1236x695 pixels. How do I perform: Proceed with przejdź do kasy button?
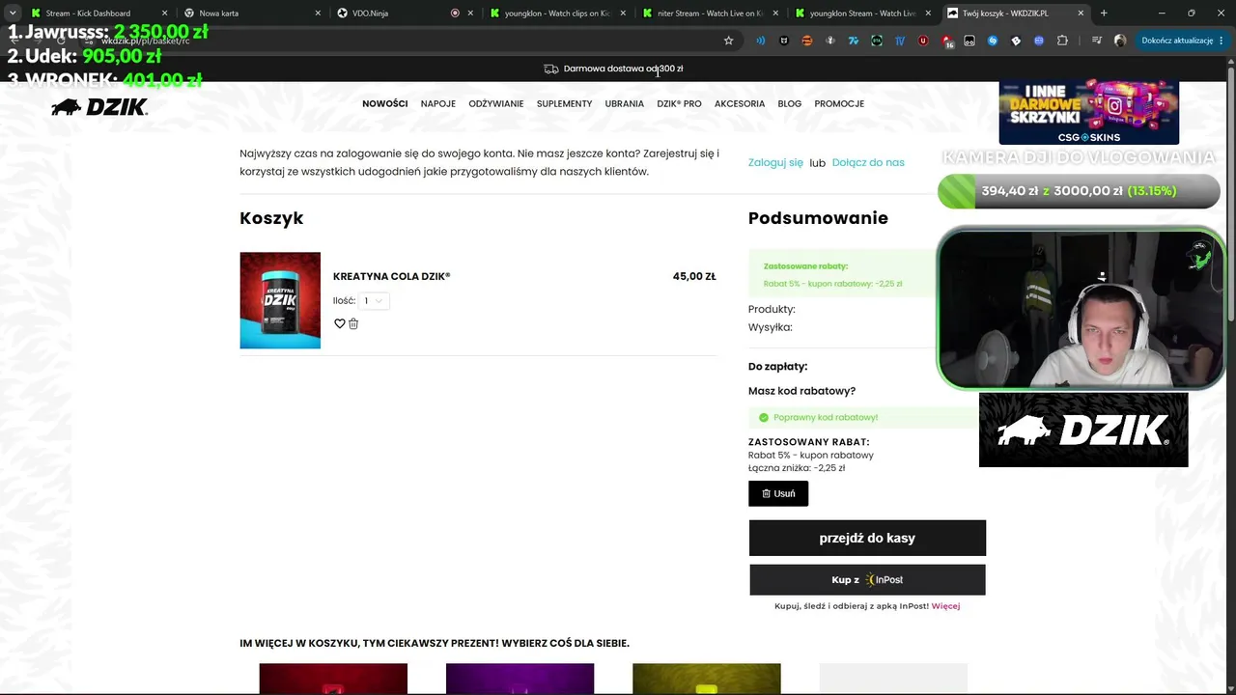867,538
